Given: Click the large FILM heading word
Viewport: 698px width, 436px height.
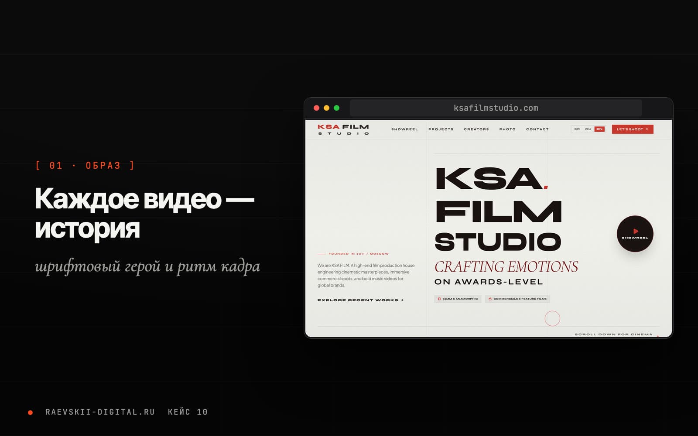Looking at the screenshot, I should tap(499, 212).
